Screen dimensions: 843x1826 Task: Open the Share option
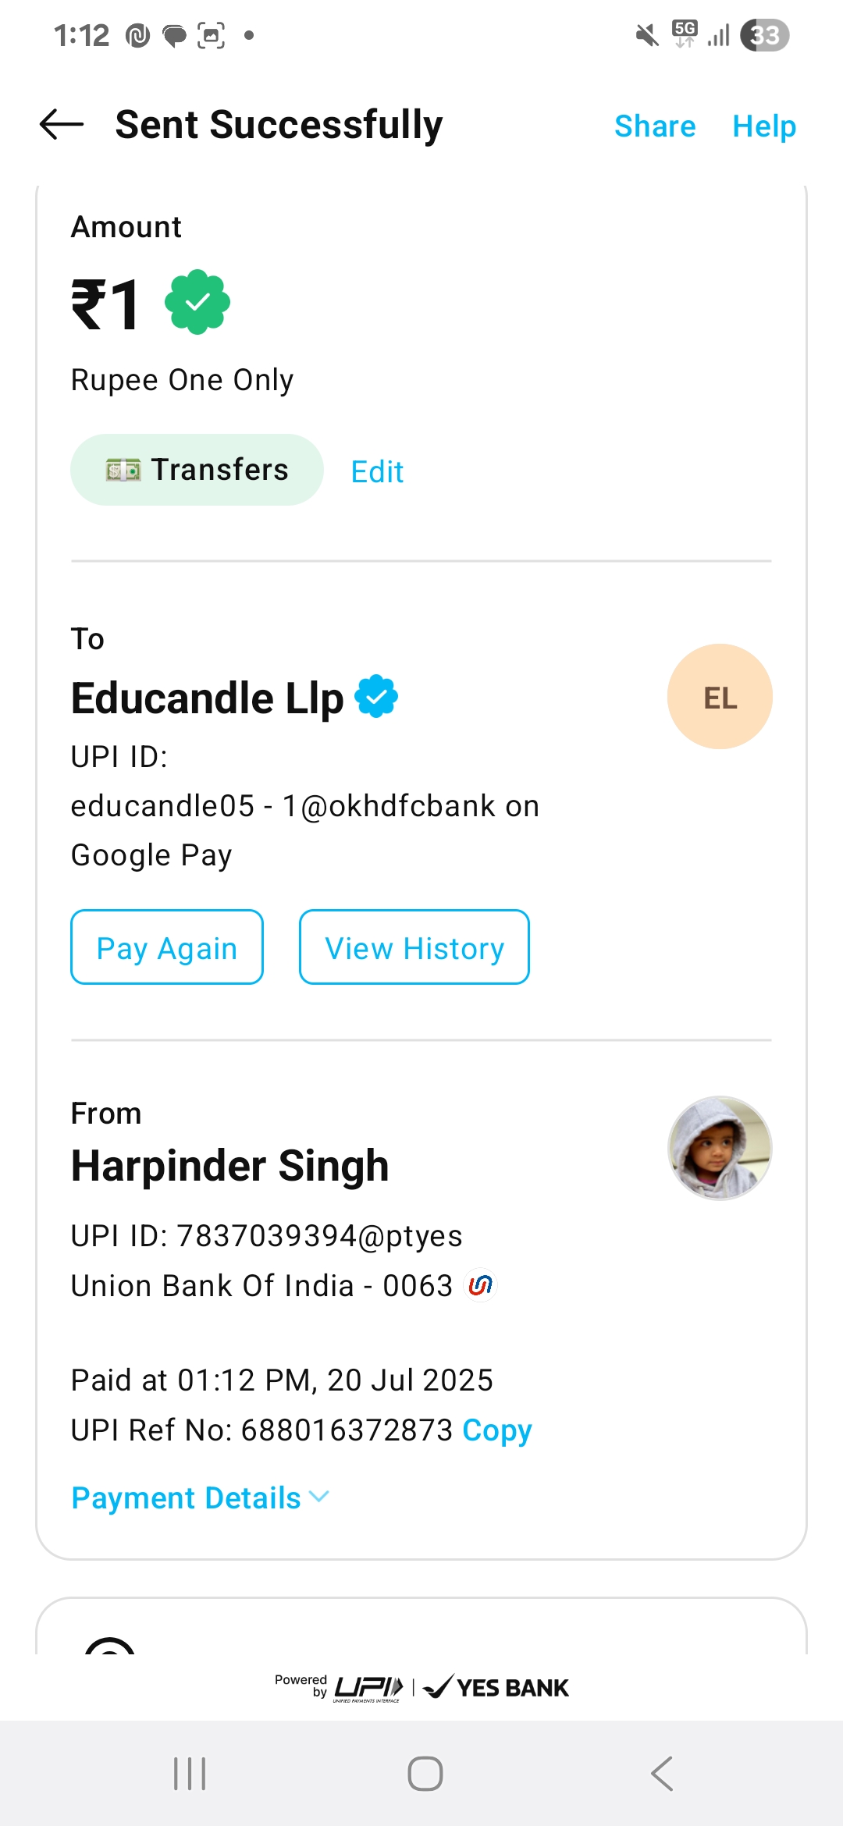(x=655, y=126)
